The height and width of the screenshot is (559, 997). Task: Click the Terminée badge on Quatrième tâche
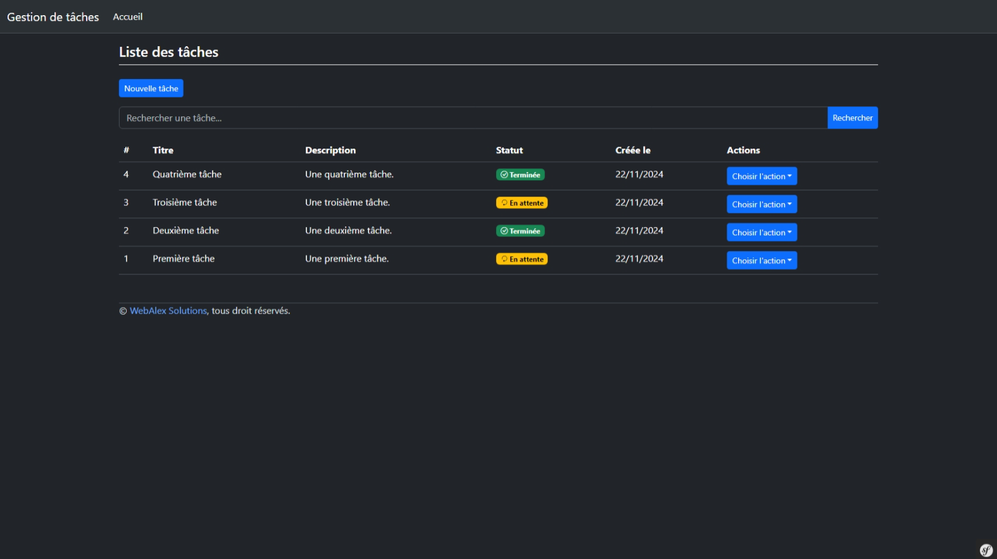(x=520, y=175)
